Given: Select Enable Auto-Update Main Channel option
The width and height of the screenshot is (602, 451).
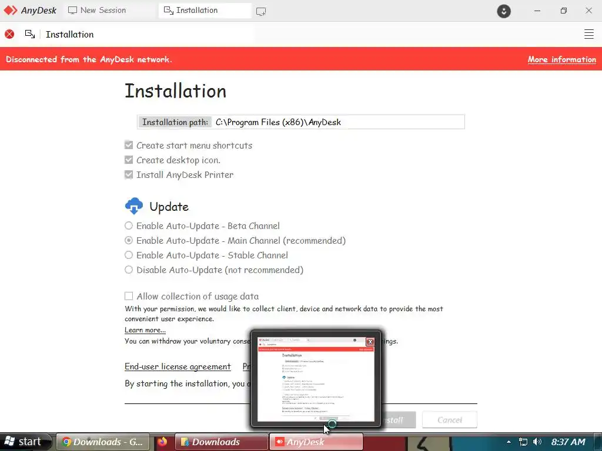Looking at the screenshot, I should (129, 240).
